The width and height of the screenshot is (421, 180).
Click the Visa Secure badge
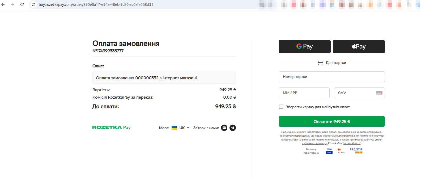point(329,151)
